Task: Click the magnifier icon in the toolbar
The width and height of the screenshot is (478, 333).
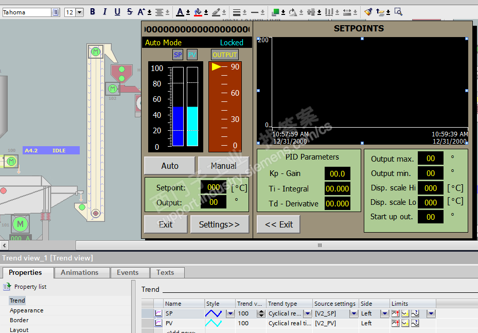Action: click(398, 12)
